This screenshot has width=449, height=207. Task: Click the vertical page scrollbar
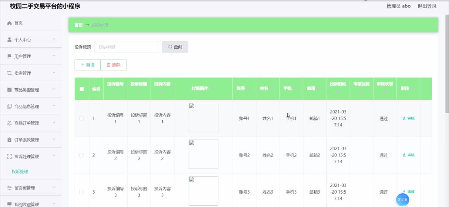tap(447, 64)
